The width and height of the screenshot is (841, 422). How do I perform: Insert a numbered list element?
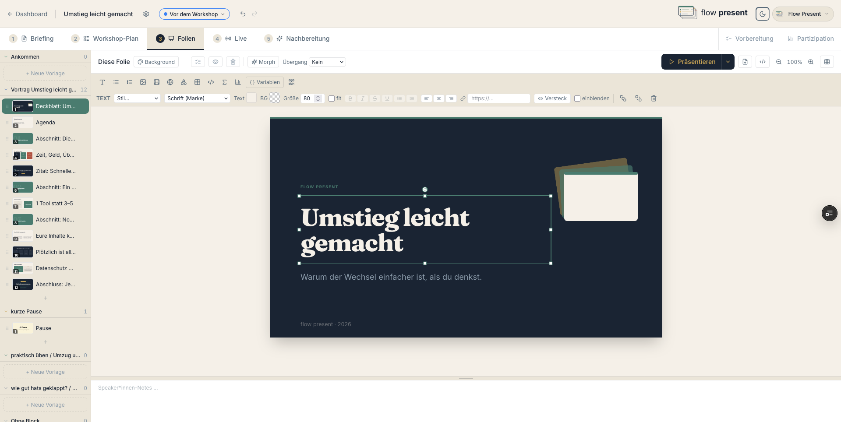pyautogui.click(x=129, y=82)
